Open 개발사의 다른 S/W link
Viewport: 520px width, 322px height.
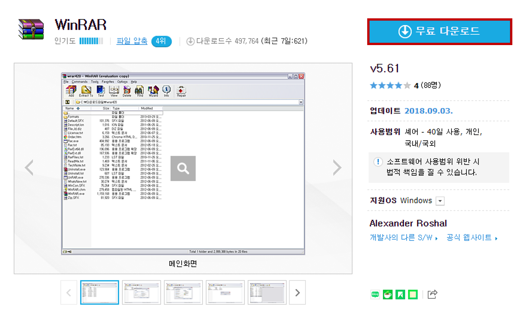[404, 238]
